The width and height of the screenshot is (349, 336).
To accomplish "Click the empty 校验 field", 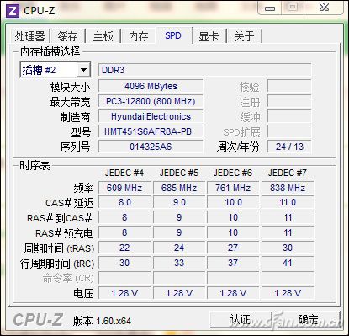I will pyautogui.click(x=289, y=86).
